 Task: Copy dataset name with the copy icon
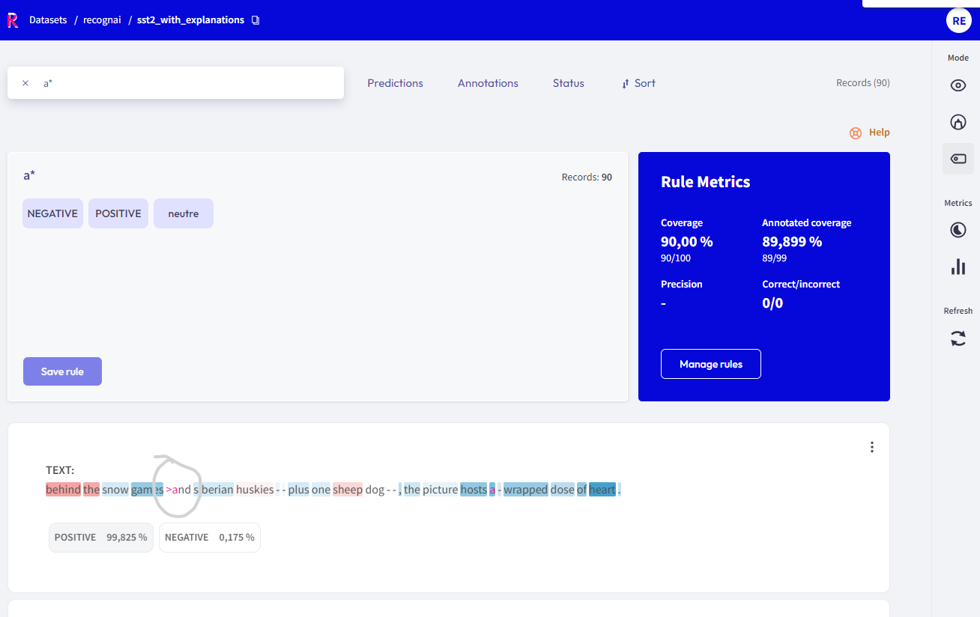pos(255,20)
